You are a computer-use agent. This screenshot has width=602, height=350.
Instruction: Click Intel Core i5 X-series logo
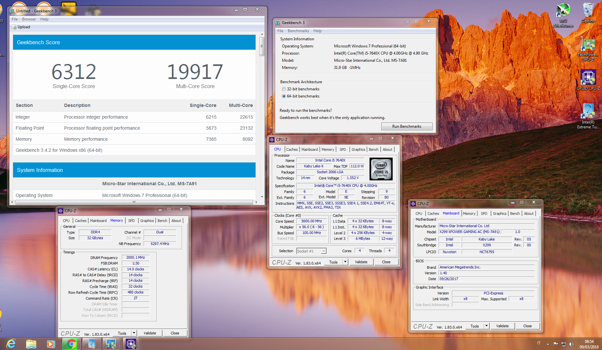381,169
